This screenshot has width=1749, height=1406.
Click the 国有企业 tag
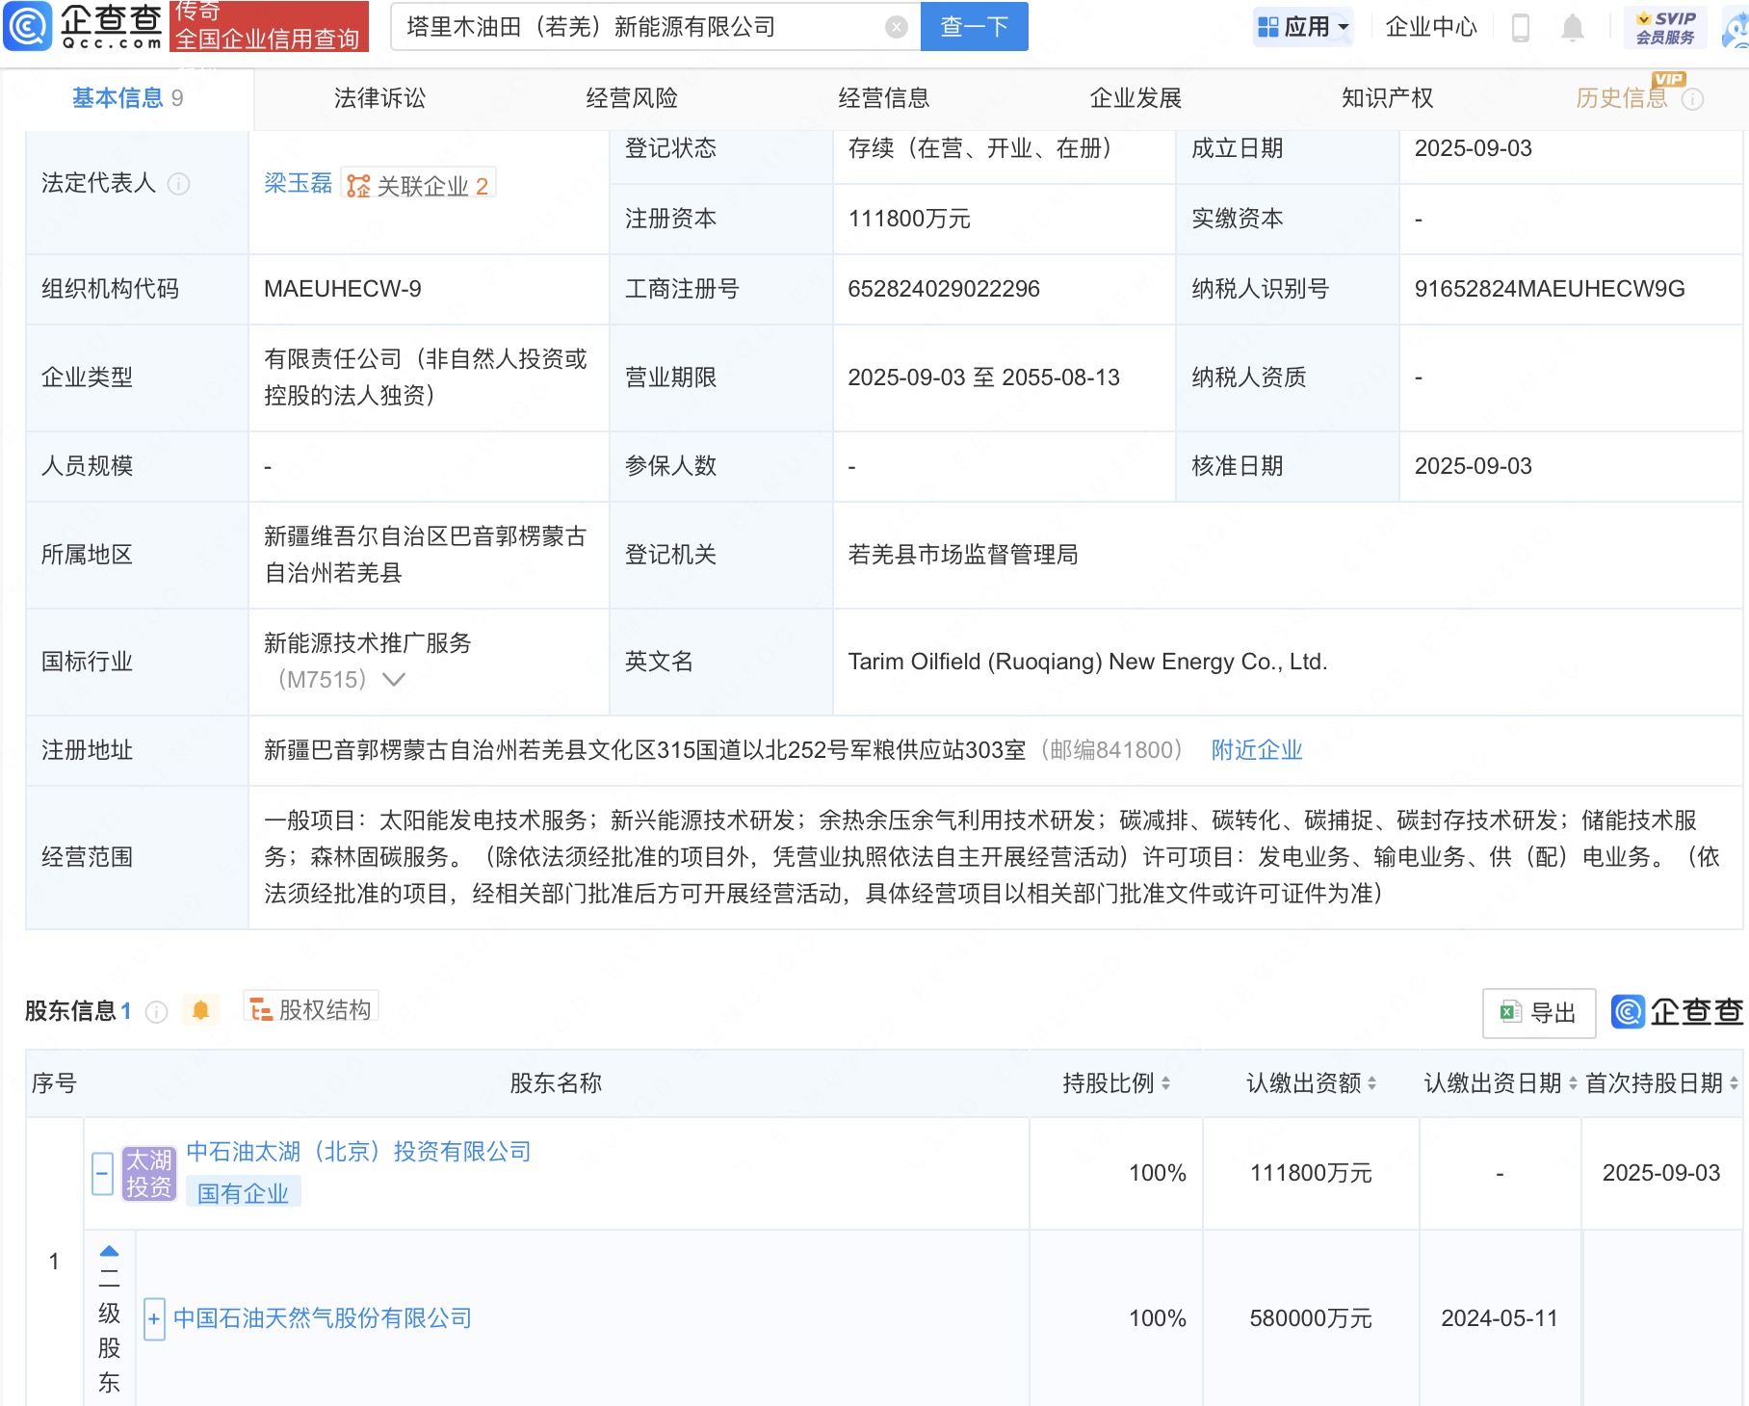(243, 1193)
